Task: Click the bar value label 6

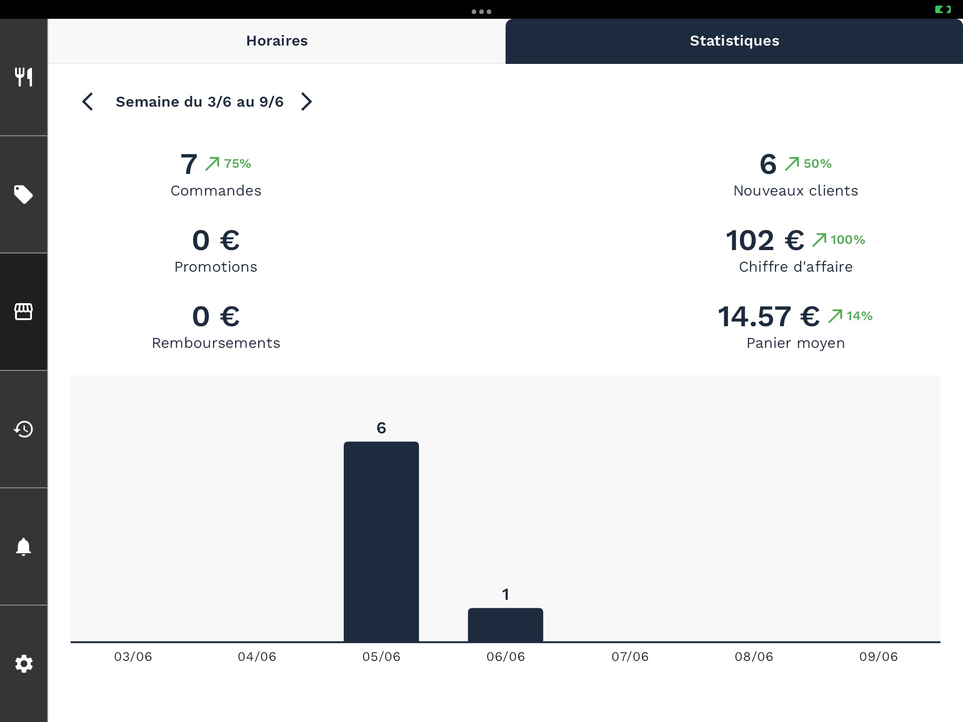Action: pos(381,428)
